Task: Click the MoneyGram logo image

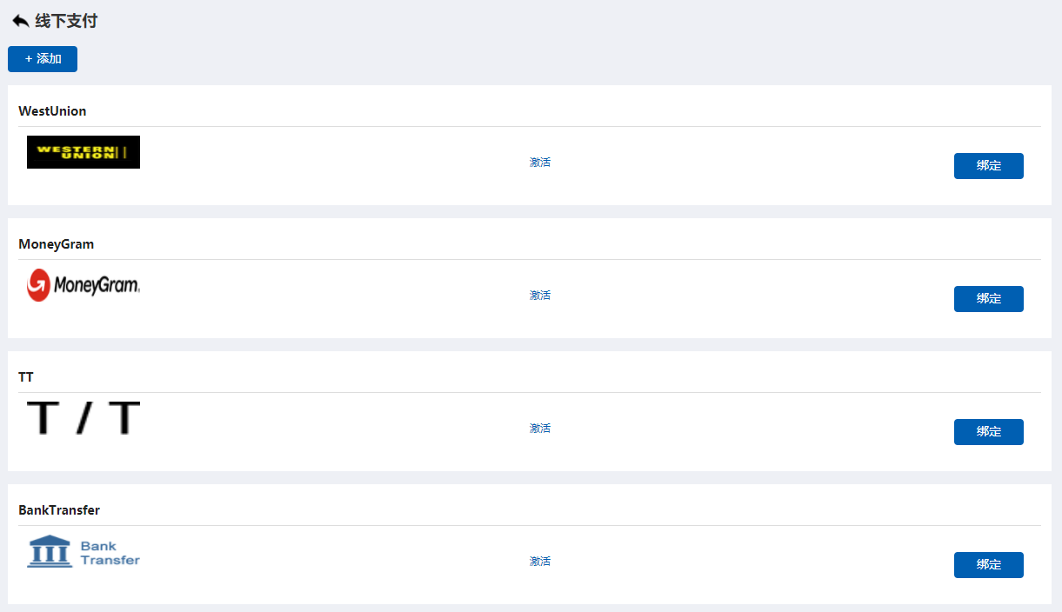Action: coord(83,285)
